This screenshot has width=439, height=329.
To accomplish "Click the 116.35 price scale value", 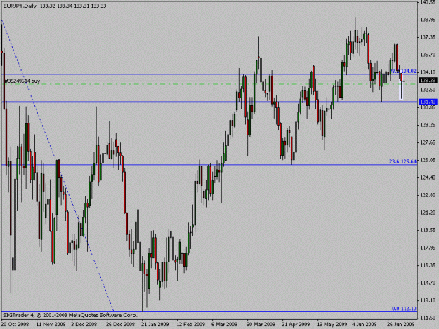I will [428, 265].
